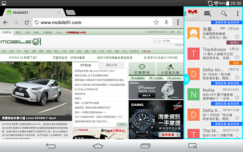Click the Mobile01 logo
Image resolution: width=243 pixels, height=152 pixels.
point(21,41)
